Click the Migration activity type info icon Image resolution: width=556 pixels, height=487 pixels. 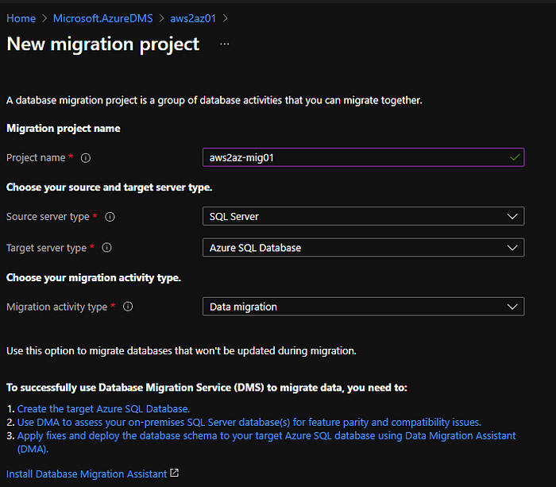(x=128, y=307)
